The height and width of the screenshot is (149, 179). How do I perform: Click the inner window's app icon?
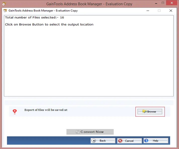coord(5,11)
